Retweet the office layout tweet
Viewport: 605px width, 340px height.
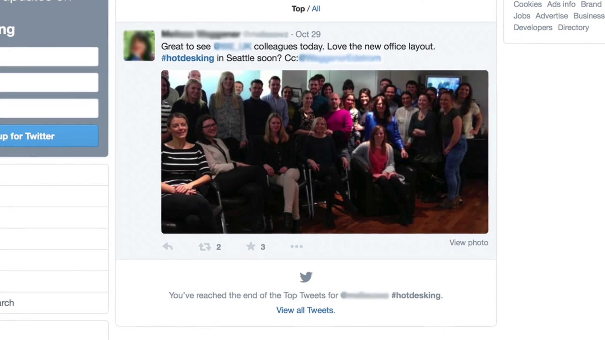coord(204,247)
